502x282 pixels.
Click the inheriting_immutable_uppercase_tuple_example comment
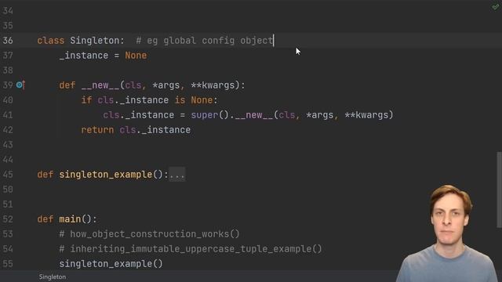pos(191,249)
